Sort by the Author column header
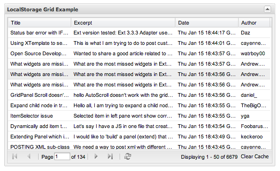280x171 pixels. 254,23
